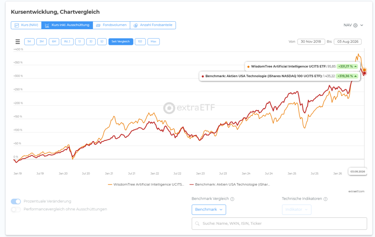Click the +200 % axis label
Screen dimensions: 375x237
click(x=18, y=103)
